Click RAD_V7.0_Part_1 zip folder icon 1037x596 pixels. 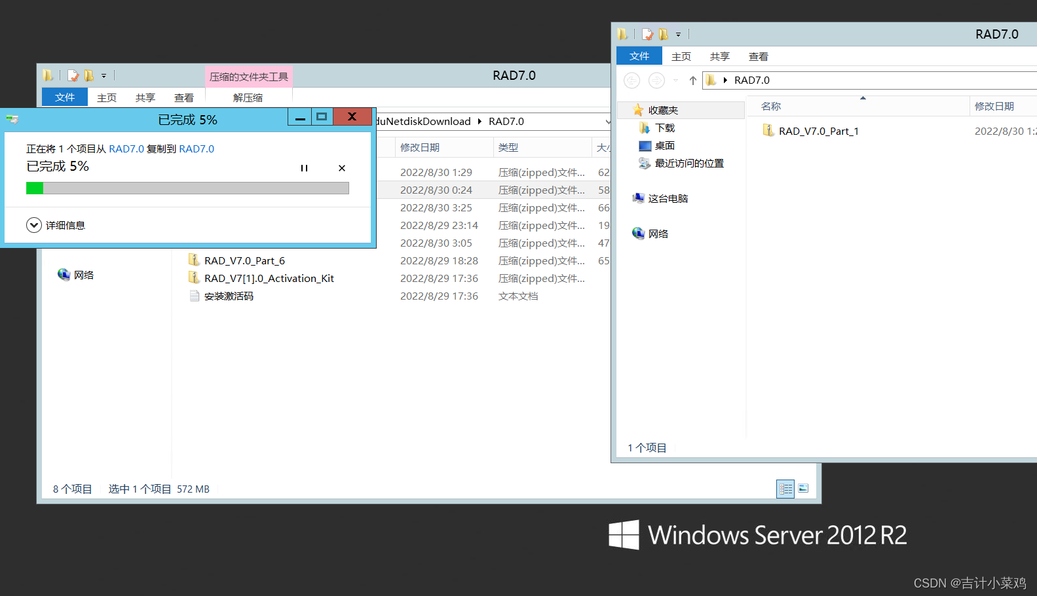tap(768, 131)
